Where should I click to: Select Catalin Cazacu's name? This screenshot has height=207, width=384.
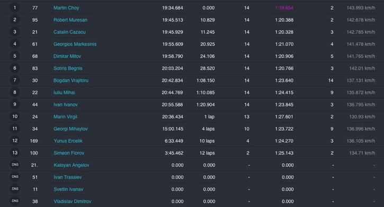tap(69, 32)
